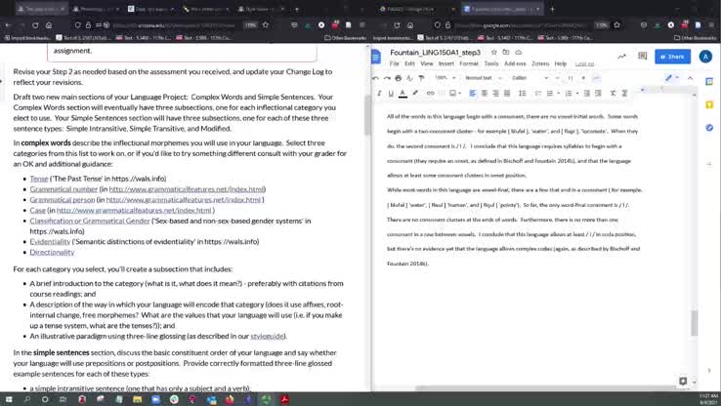Open the Grammatical number link
721x406 pixels.
(58, 189)
